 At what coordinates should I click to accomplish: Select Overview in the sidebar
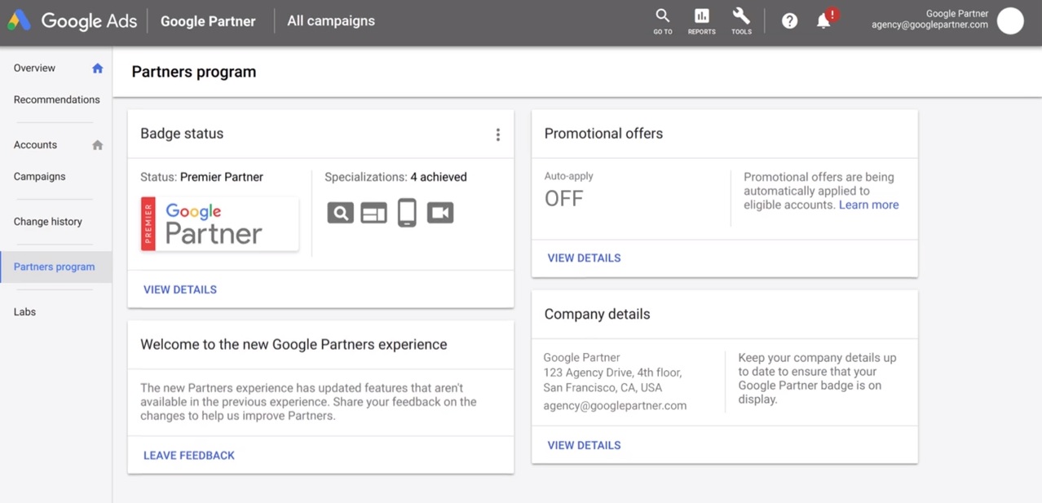point(34,68)
